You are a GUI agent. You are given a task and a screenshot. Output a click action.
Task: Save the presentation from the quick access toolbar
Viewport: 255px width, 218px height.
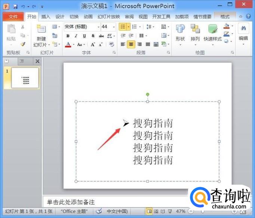tap(15, 6)
